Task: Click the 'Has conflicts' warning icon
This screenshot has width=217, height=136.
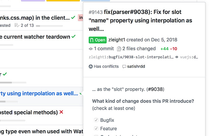Action: 91,66
